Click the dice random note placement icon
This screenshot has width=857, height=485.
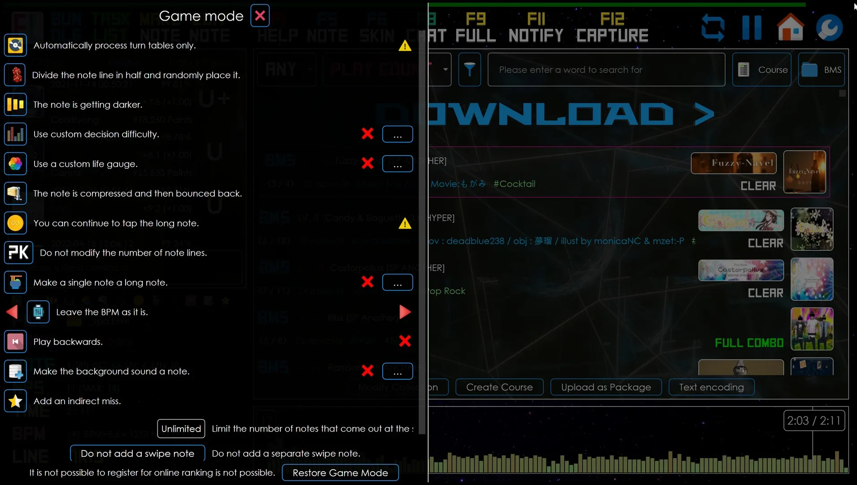click(15, 75)
